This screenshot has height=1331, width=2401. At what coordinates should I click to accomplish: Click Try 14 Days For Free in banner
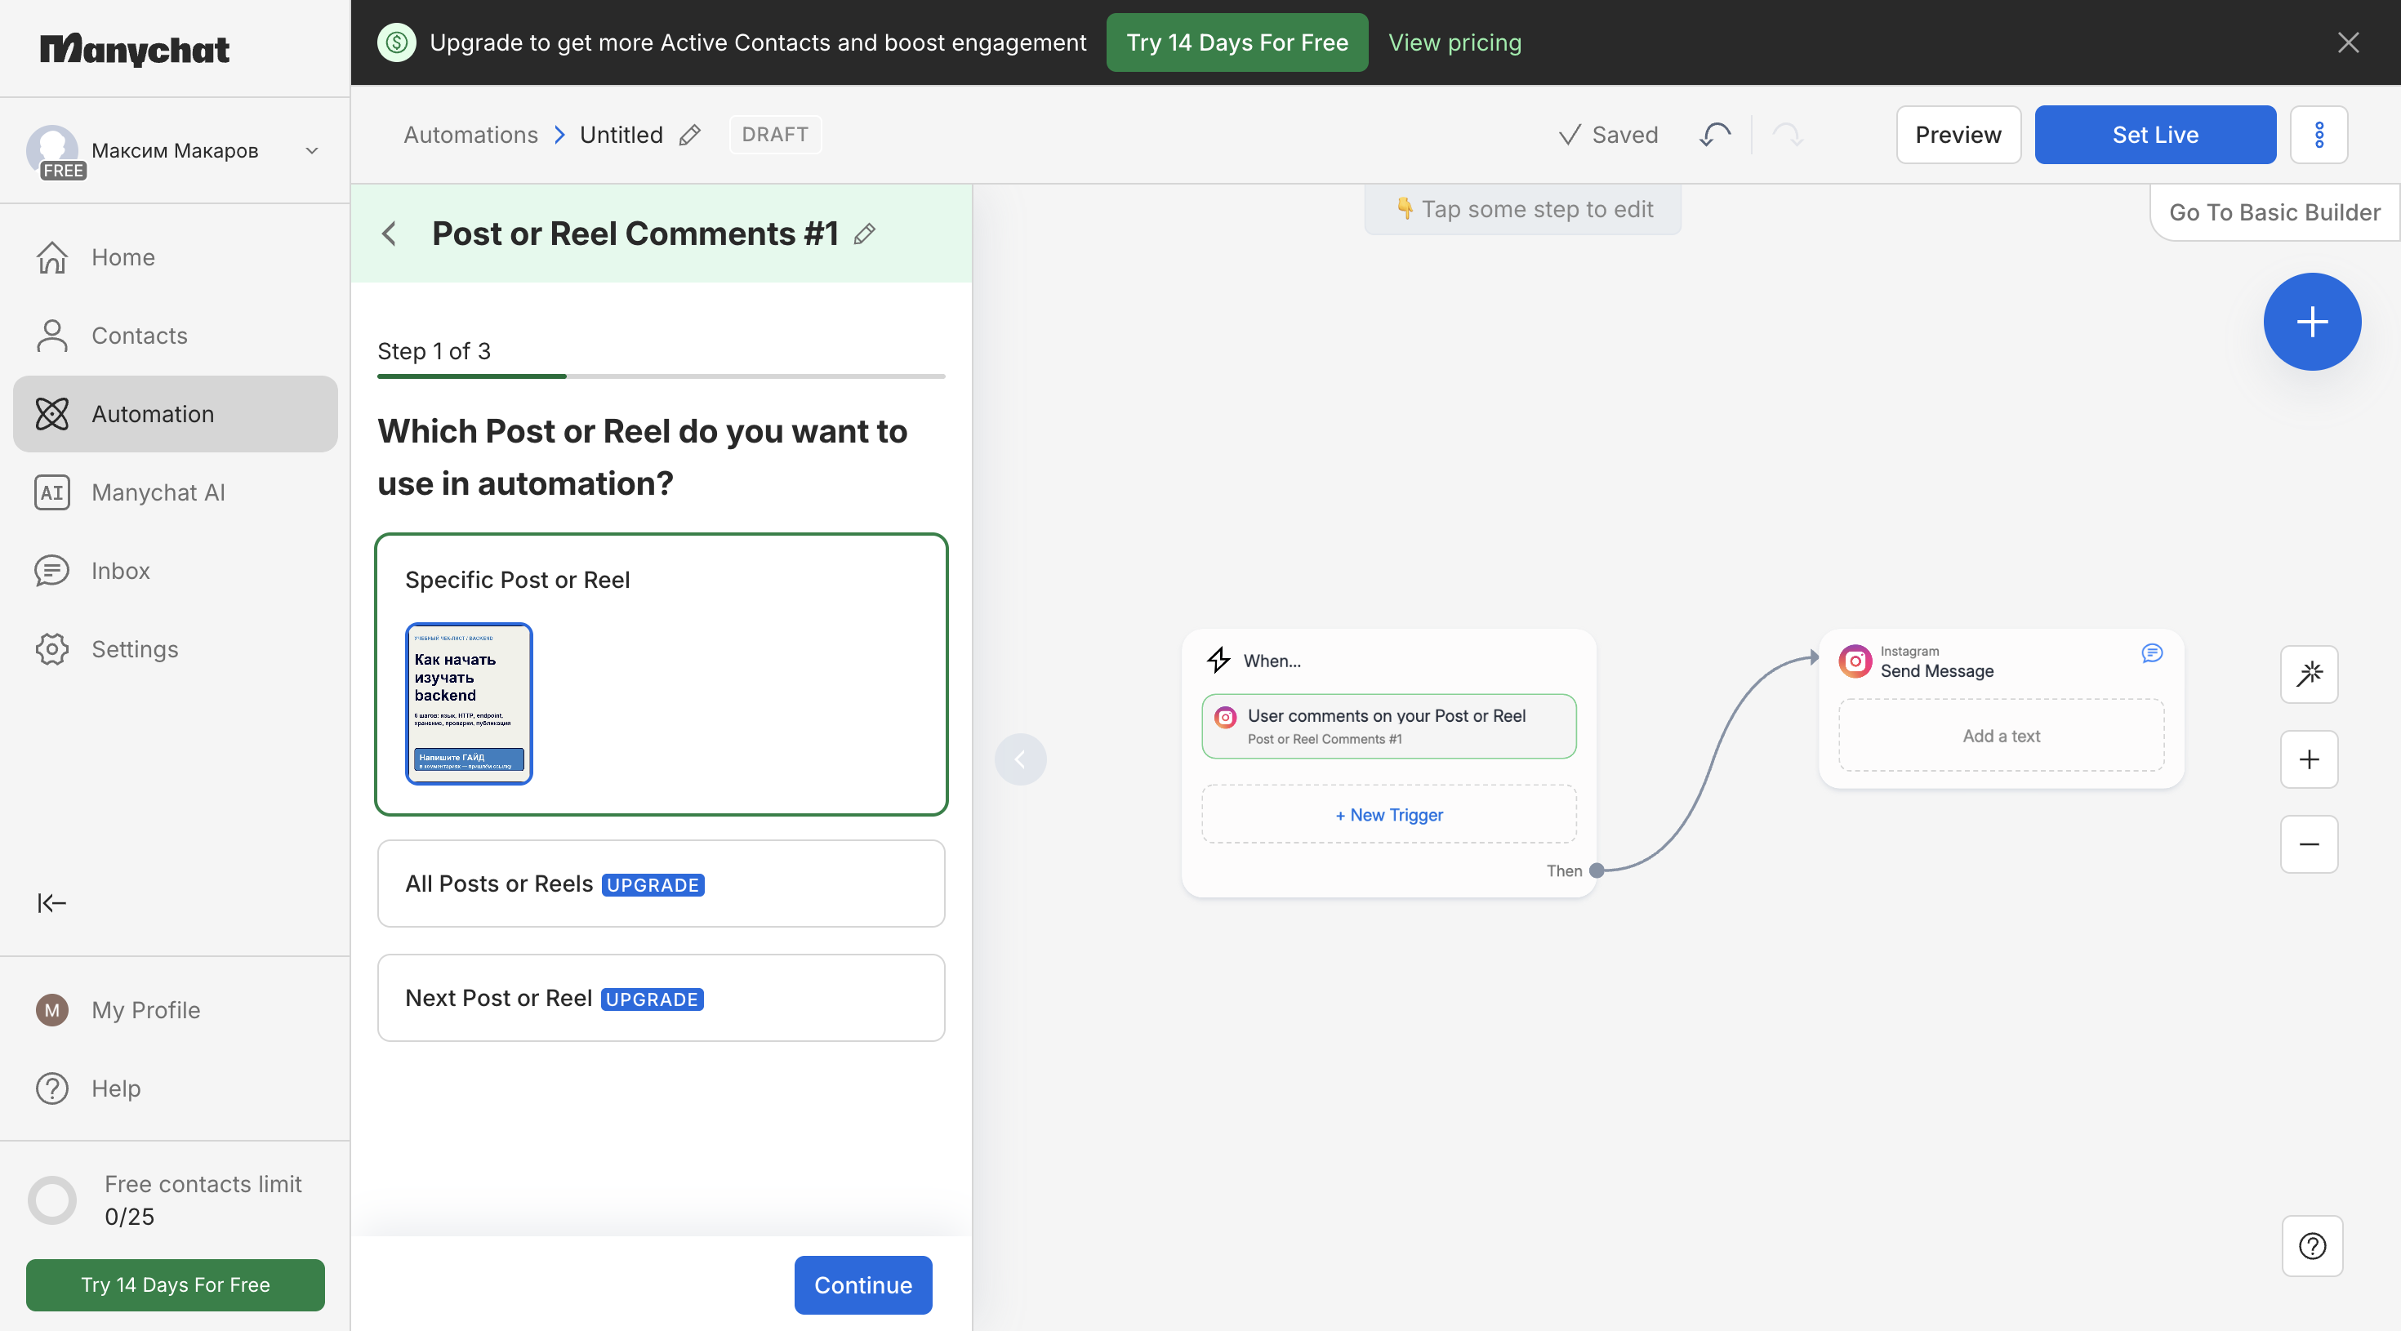point(1237,43)
